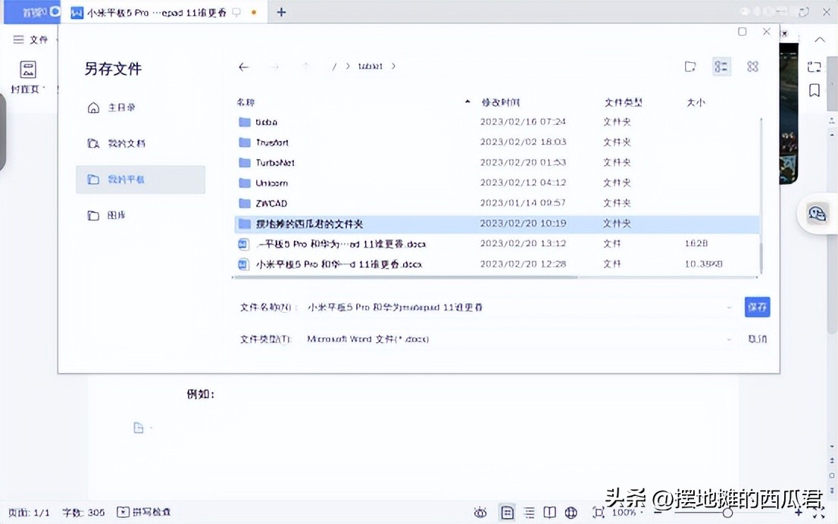This screenshot has width=838, height=524.
Task: Open the 封面页 cover page dropdown
Action: (28, 77)
